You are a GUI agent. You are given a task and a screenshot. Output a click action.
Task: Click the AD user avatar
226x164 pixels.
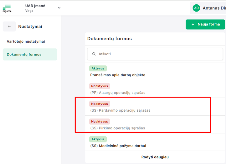pyautogui.click(x=196, y=8)
